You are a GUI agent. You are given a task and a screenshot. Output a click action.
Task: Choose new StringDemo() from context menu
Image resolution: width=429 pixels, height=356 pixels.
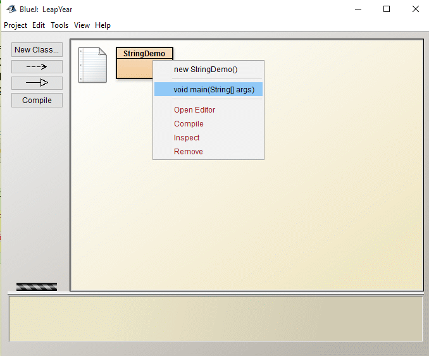click(x=206, y=70)
